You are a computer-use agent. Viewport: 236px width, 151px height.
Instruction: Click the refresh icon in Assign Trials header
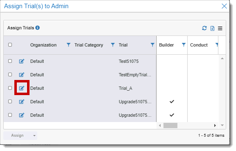pos(204,28)
